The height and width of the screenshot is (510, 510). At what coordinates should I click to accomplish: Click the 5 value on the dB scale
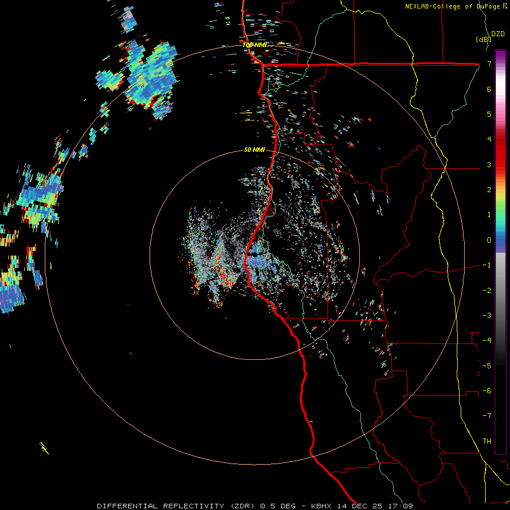pyautogui.click(x=489, y=114)
